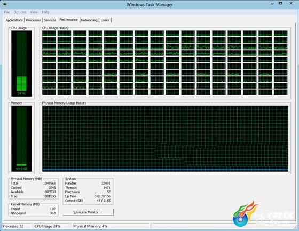Click the CPU Usage History label
The height and width of the screenshot is (231, 299).
[56, 28]
